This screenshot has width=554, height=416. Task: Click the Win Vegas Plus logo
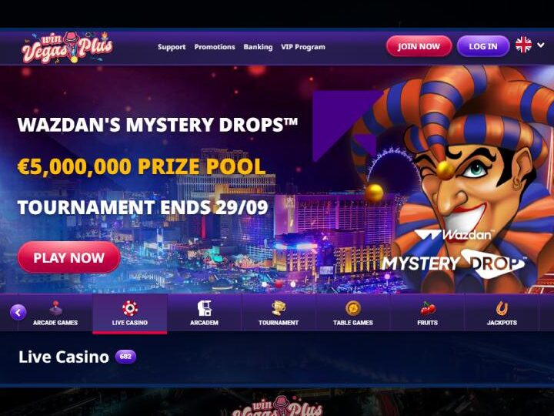click(x=67, y=47)
